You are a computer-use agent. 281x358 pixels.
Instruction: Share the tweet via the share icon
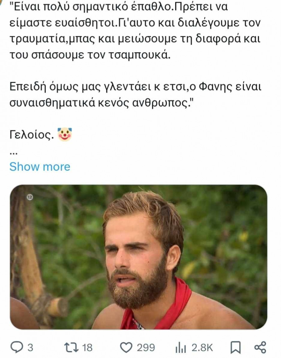[260, 347]
